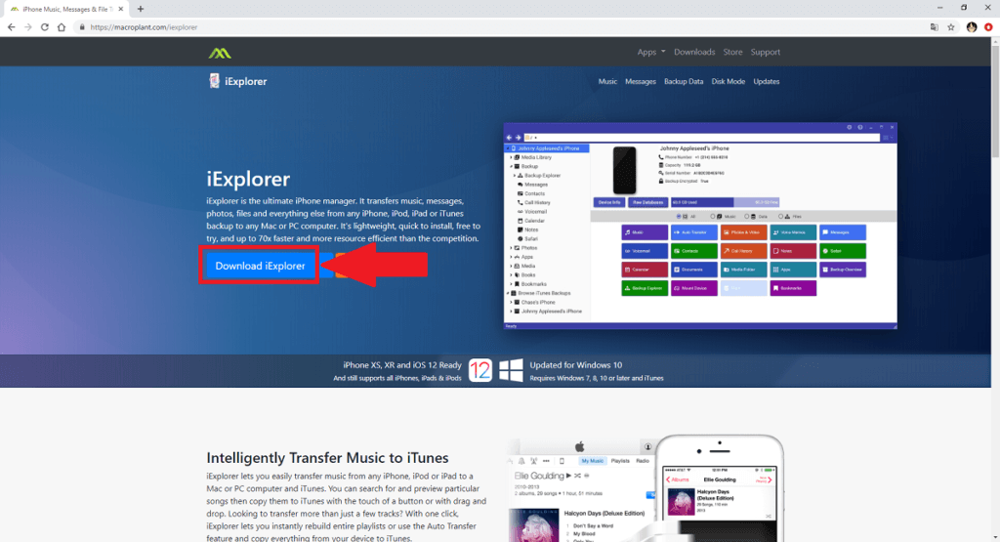The height and width of the screenshot is (542, 1000).
Task: Go to browser home icon
Action: tap(62, 27)
